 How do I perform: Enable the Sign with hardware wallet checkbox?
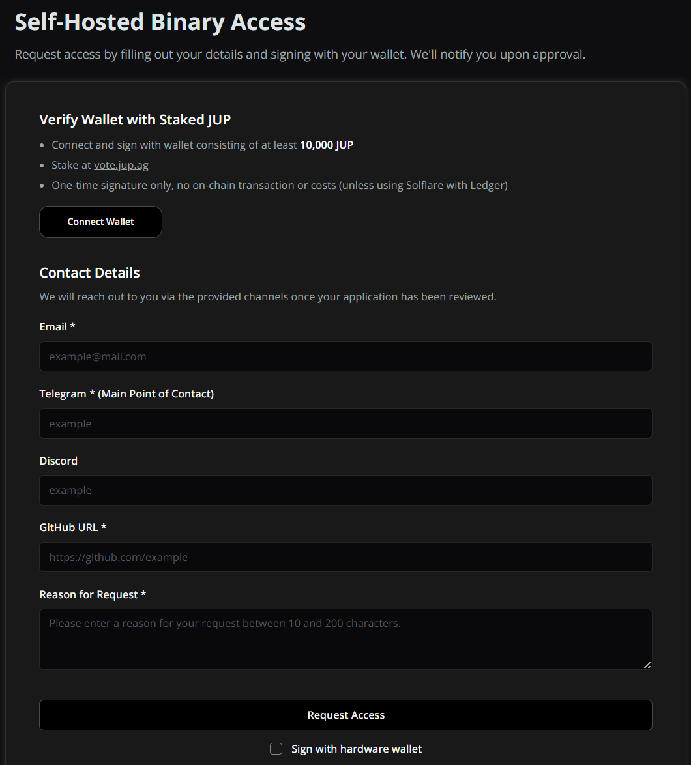click(x=276, y=749)
